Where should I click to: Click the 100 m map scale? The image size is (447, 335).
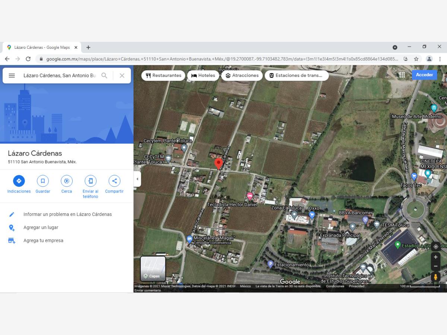pos(419,286)
